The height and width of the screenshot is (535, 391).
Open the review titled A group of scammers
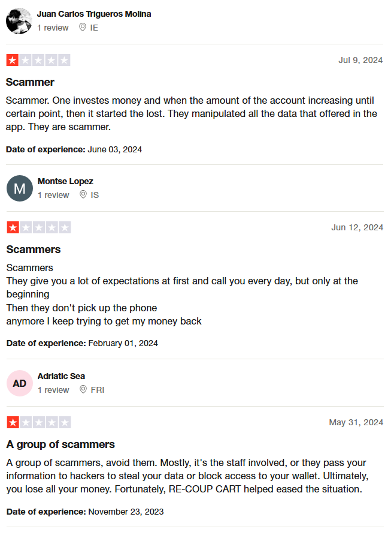click(x=60, y=444)
